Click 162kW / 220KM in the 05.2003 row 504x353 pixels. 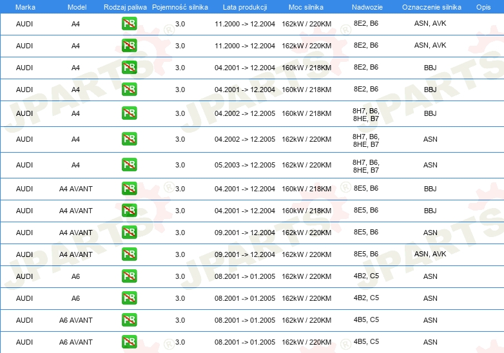tap(306, 165)
